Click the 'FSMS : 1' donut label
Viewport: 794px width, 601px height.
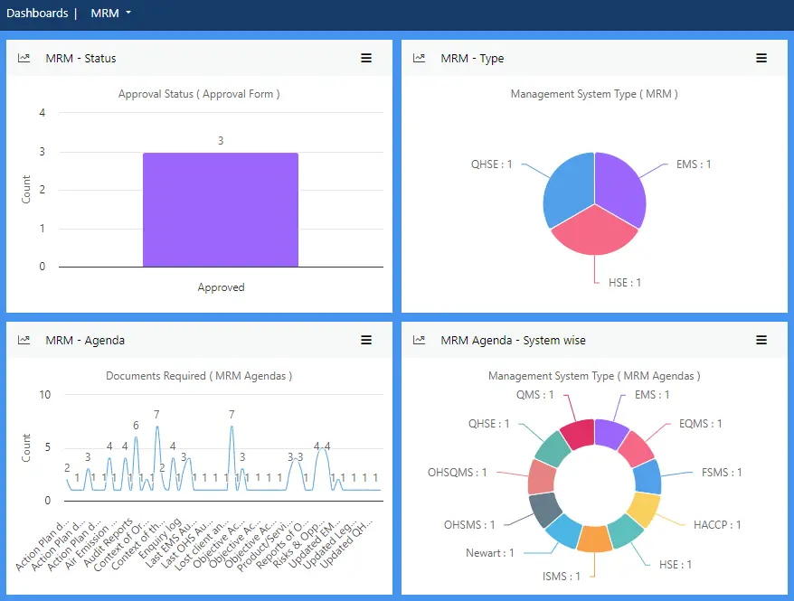(x=722, y=472)
